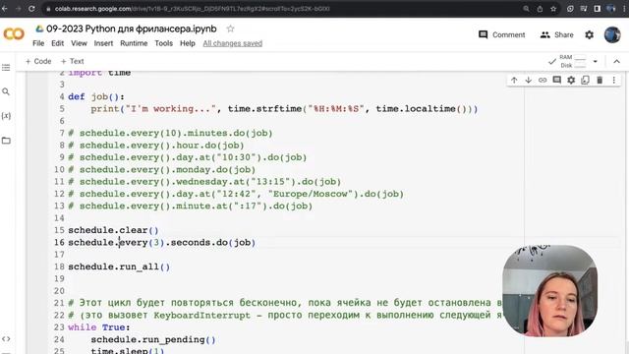Click on line schedule.clear()
The height and width of the screenshot is (354, 629).
tap(113, 230)
